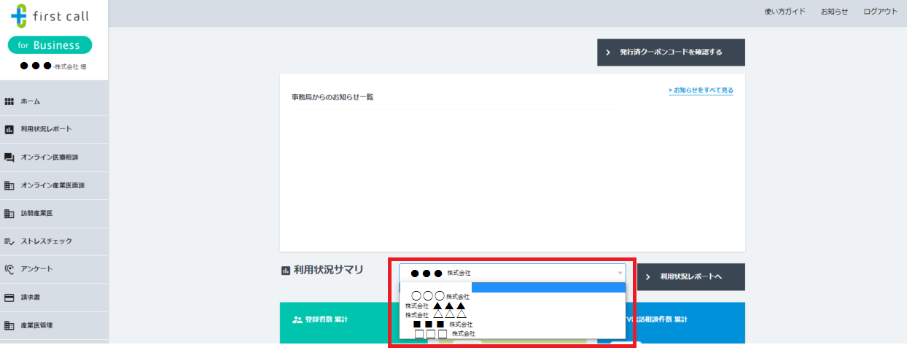Click the 請求書 card icon

click(x=9, y=298)
